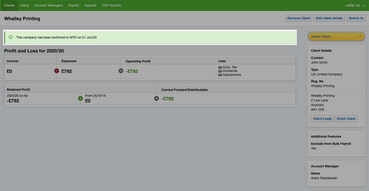Open the Reports tab
This screenshot has width=369, height=191.
pos(90,6)
